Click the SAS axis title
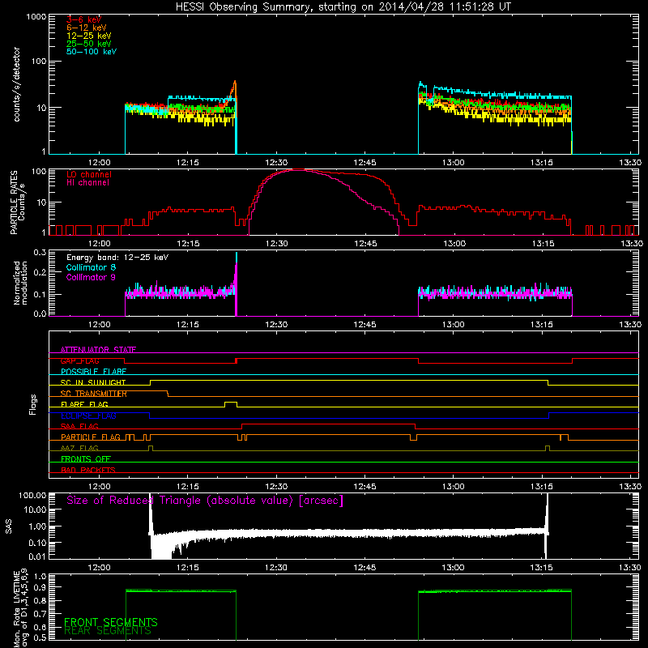Viewport: 648px width, 648px height. 9,526
